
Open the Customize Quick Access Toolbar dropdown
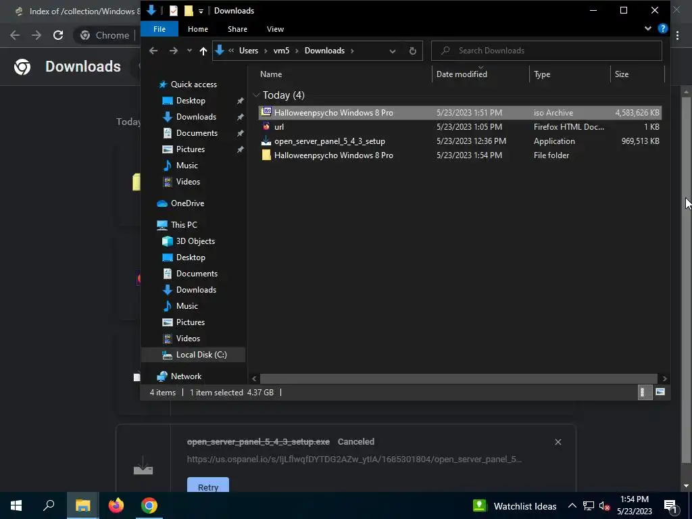coord(201,11)
